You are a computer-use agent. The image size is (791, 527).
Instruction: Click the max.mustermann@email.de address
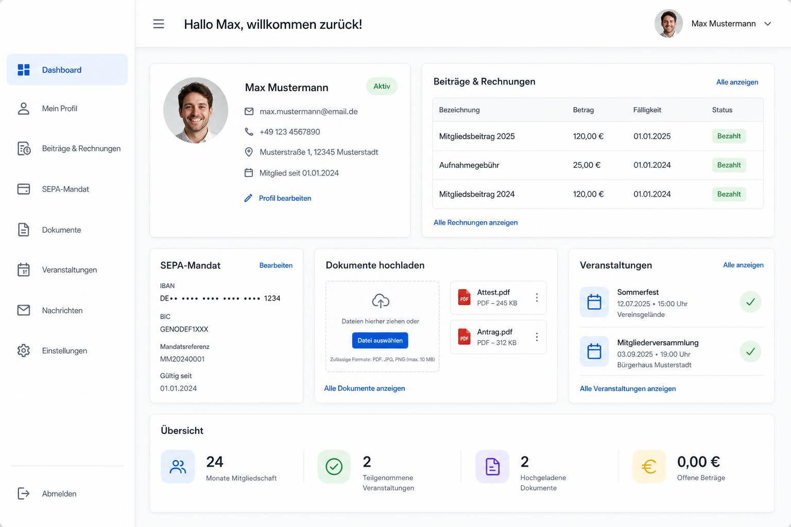pyautogui.click(x=308, y=111)
